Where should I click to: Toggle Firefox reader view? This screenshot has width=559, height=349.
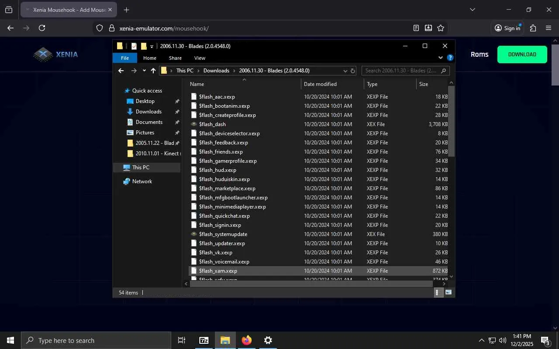click(416, 28)
